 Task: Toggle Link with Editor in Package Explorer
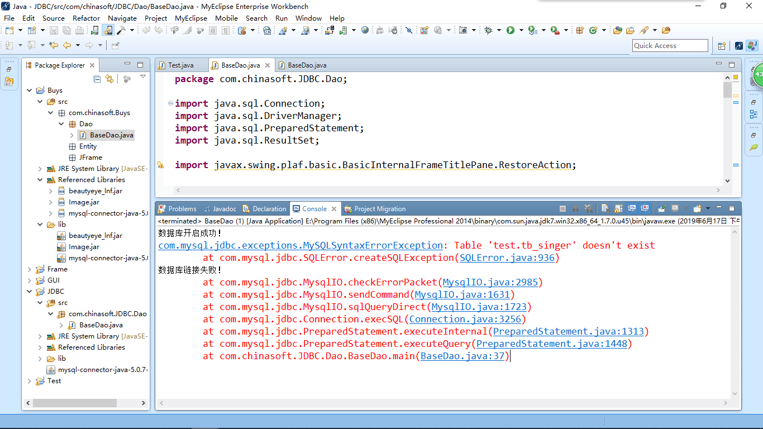coord(109,79)
